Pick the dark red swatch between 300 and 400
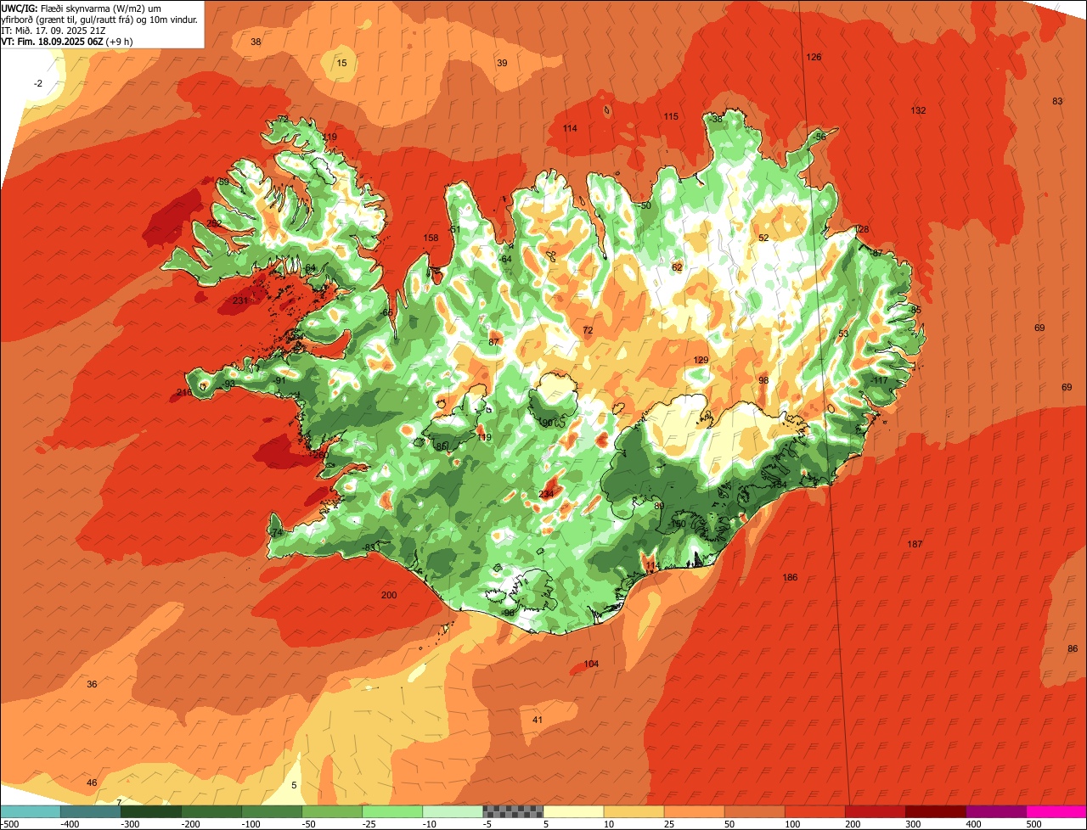Viewport: 1087px width, 830px height. point(935,811)
